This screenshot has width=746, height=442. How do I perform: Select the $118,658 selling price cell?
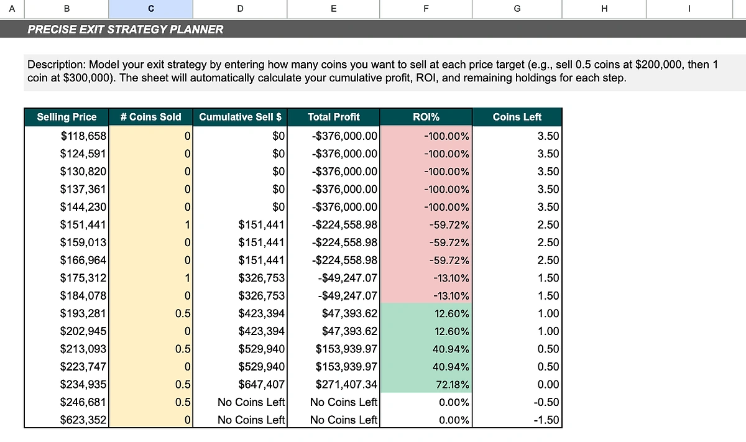(x=67, y=136)
